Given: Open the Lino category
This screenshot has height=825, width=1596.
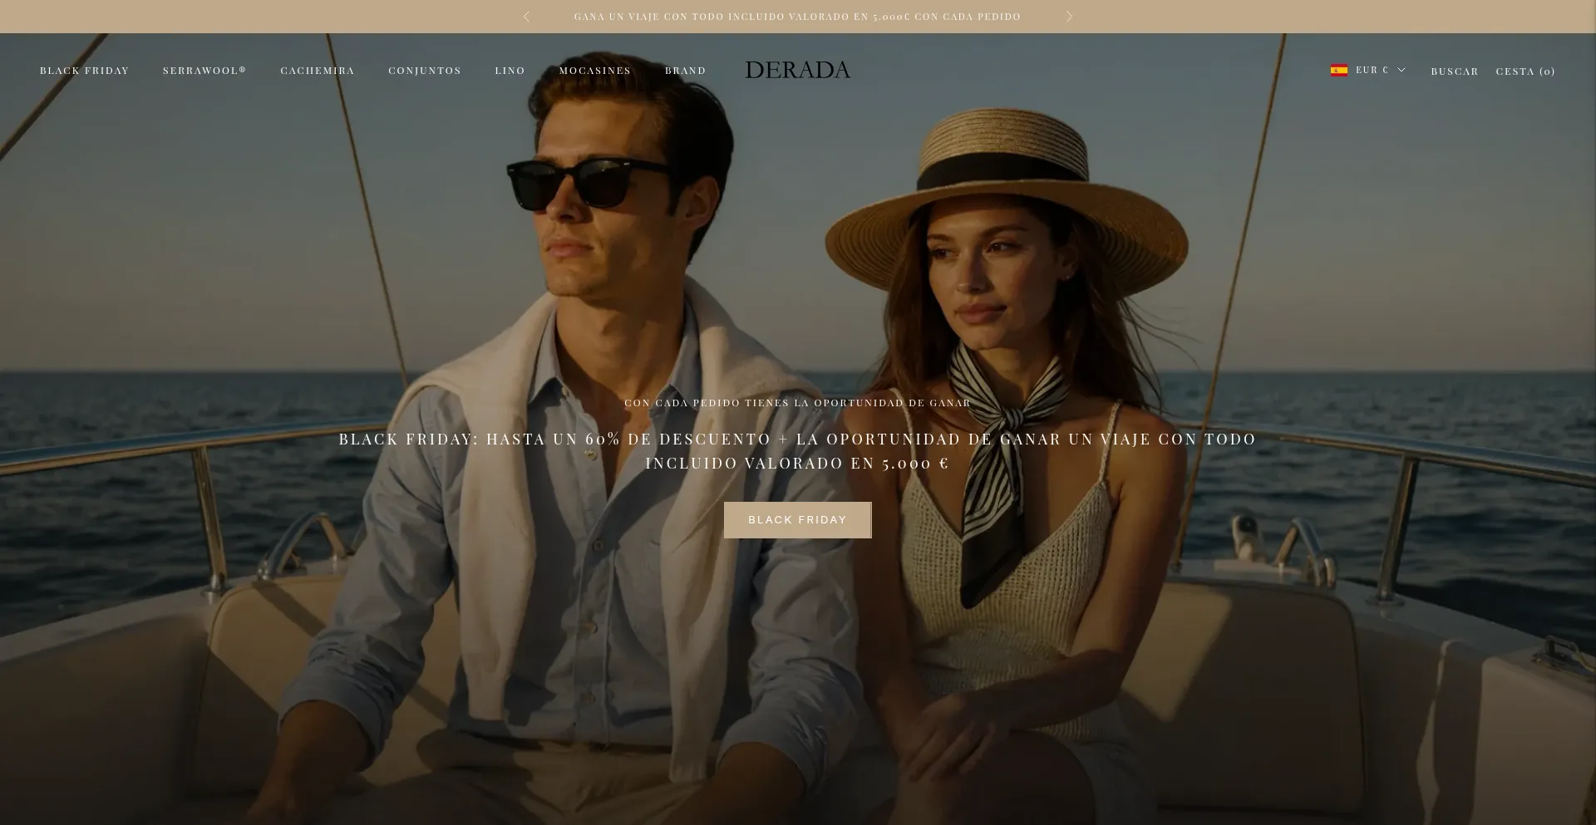Looking at the screenshot, I should point(510,71).
